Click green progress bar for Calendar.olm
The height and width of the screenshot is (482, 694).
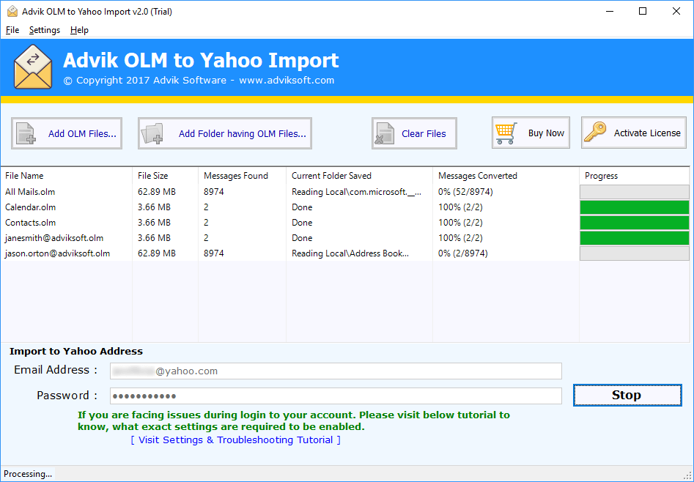[x=634, y=207]
